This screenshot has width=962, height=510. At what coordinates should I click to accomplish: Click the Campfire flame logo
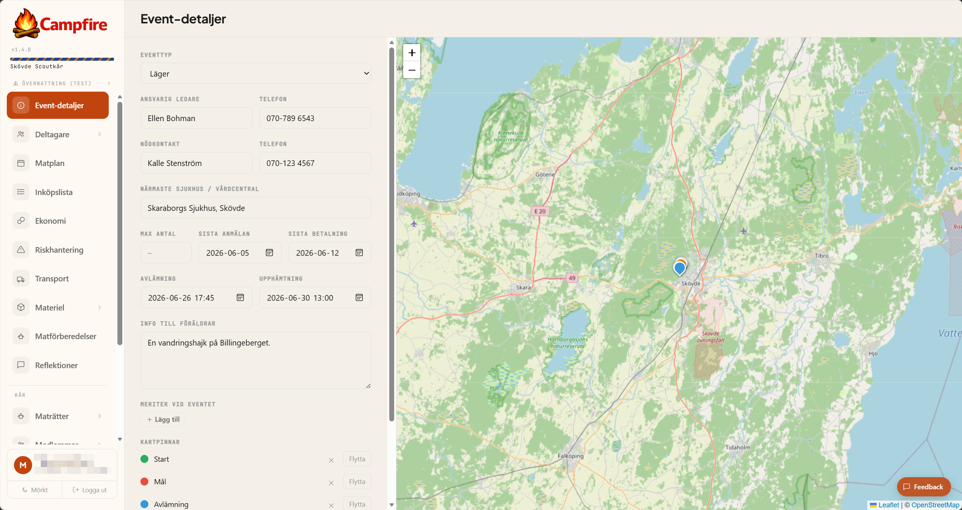(x=26, y=23)
